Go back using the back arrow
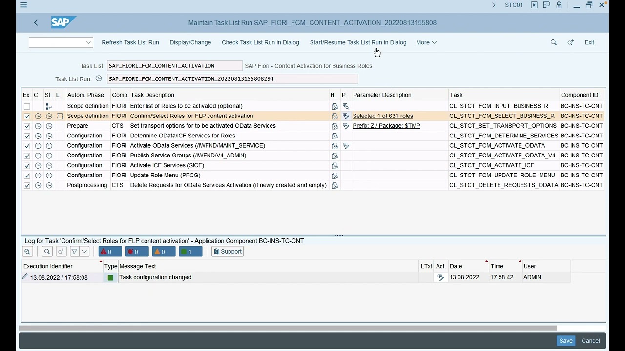Screen dimensions: 625x351 36,22
